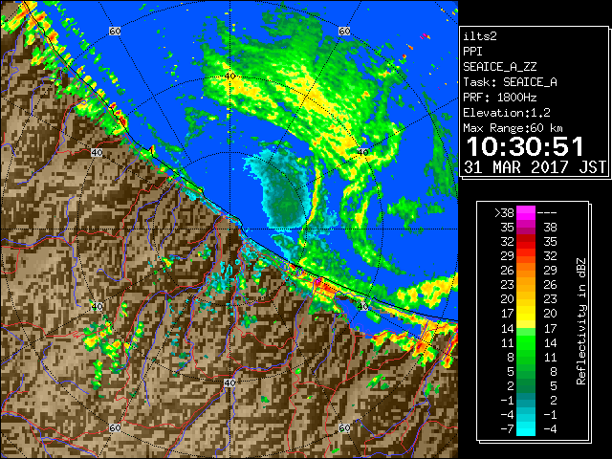Pick the cyan -7 dBZ band at legend bottom
612x459 pixels.
pos(526,429)
